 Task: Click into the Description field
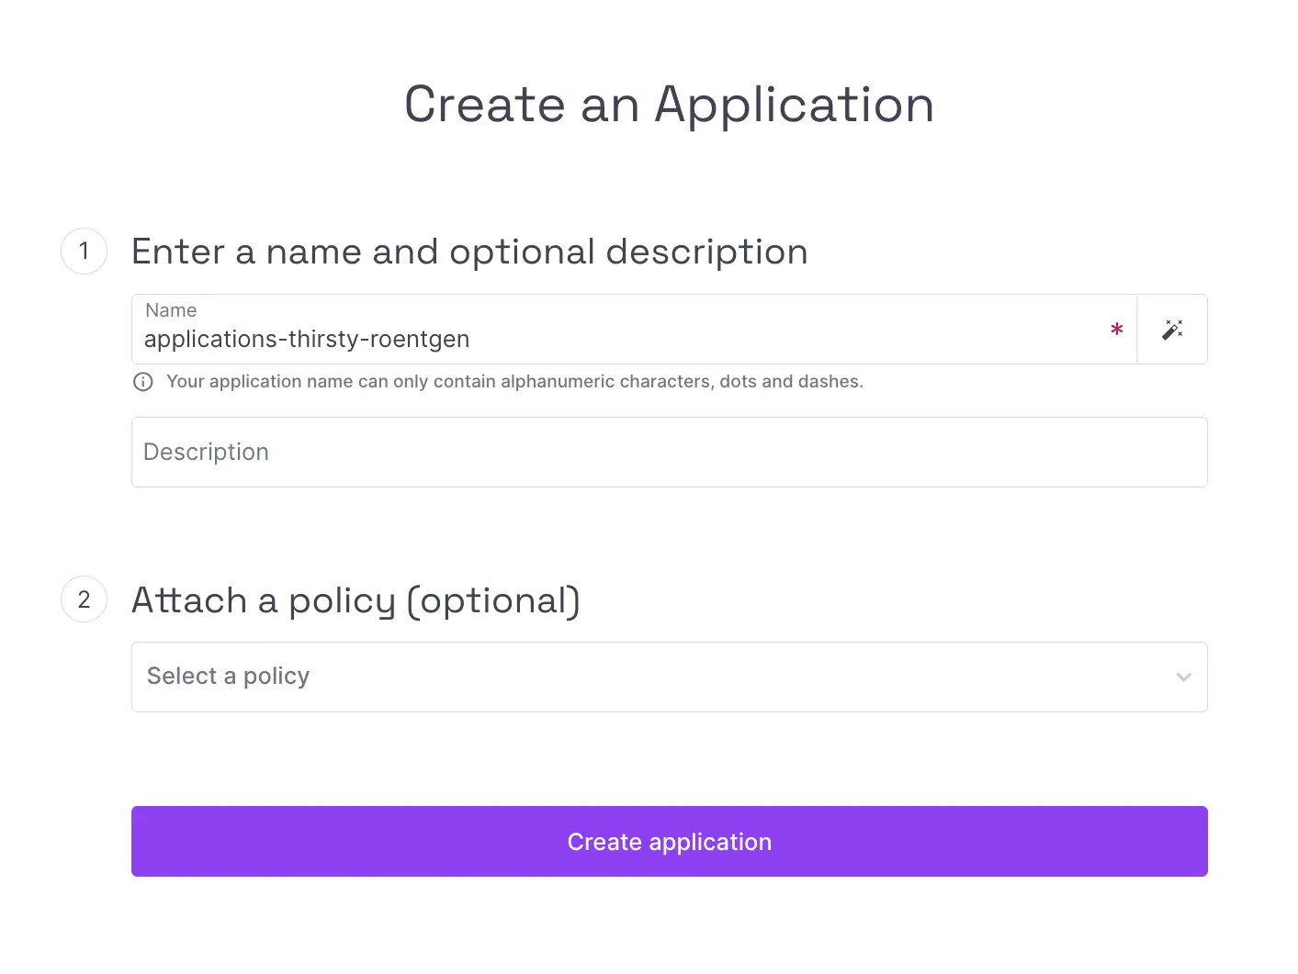click(669, 453)
